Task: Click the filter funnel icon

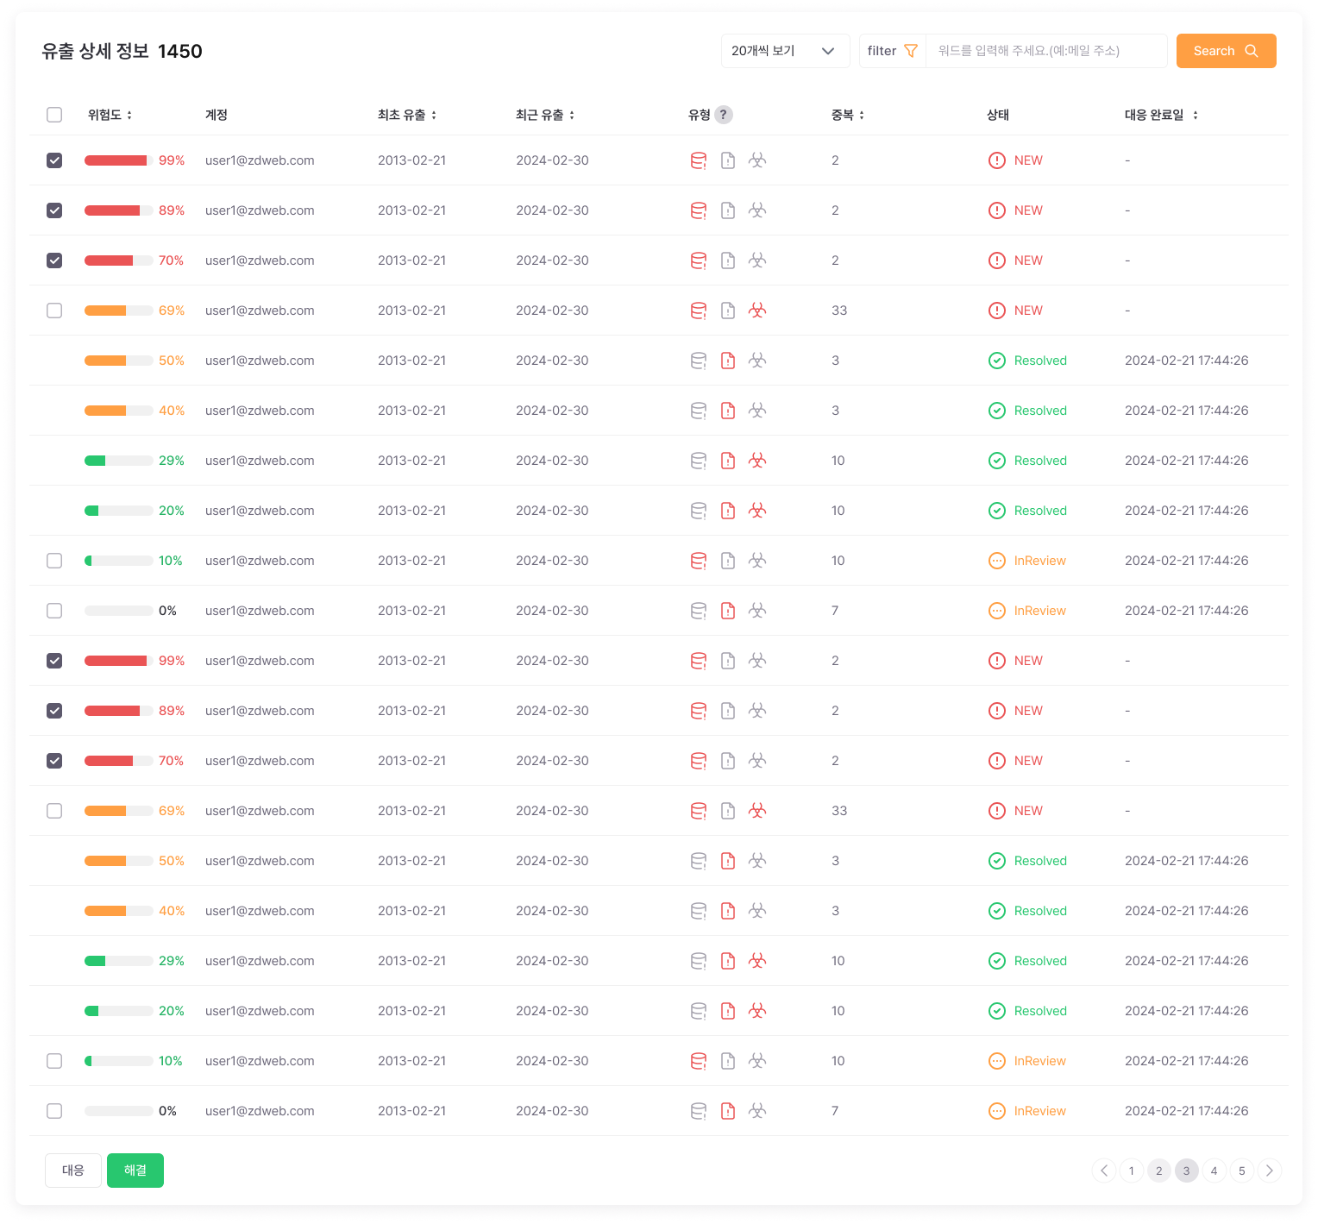Action: point(910,51)
